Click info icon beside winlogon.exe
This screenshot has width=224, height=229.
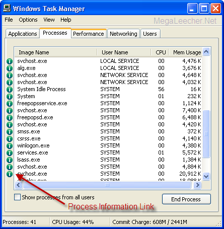click(10, 146)
